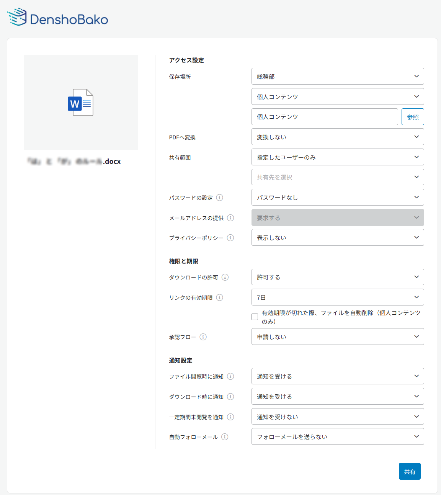Open the 総務部 save location dropdown
The width and height of the screenshot is (441, 495).
click(338, 76)
